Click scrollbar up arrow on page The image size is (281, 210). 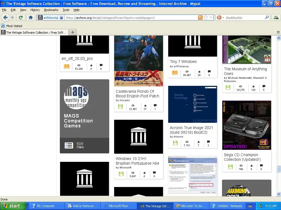coord(279,38)
